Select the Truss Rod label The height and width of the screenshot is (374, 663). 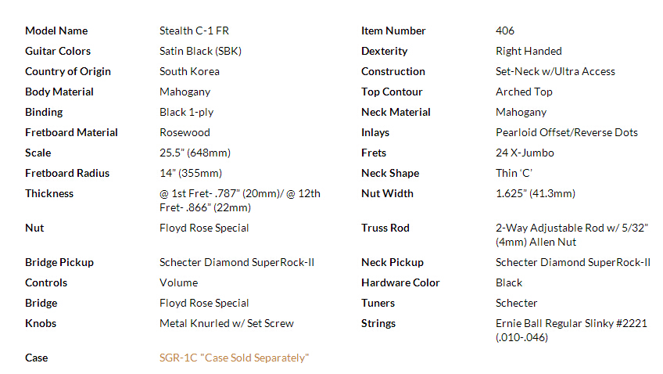click(385, 228)
